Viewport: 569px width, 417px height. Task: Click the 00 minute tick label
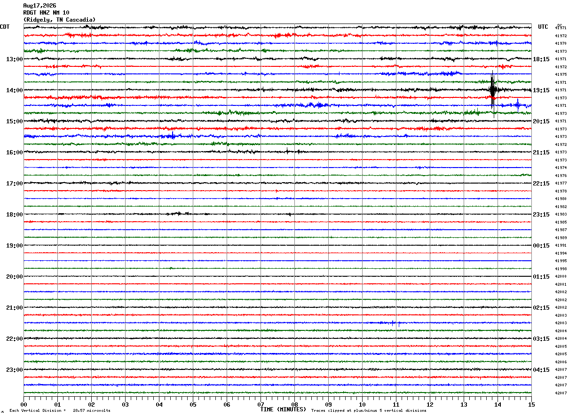pyautogui.click(x=24, y=404)
